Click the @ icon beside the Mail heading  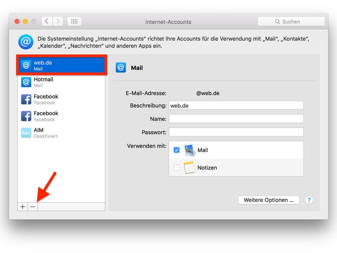coord(121,68)
